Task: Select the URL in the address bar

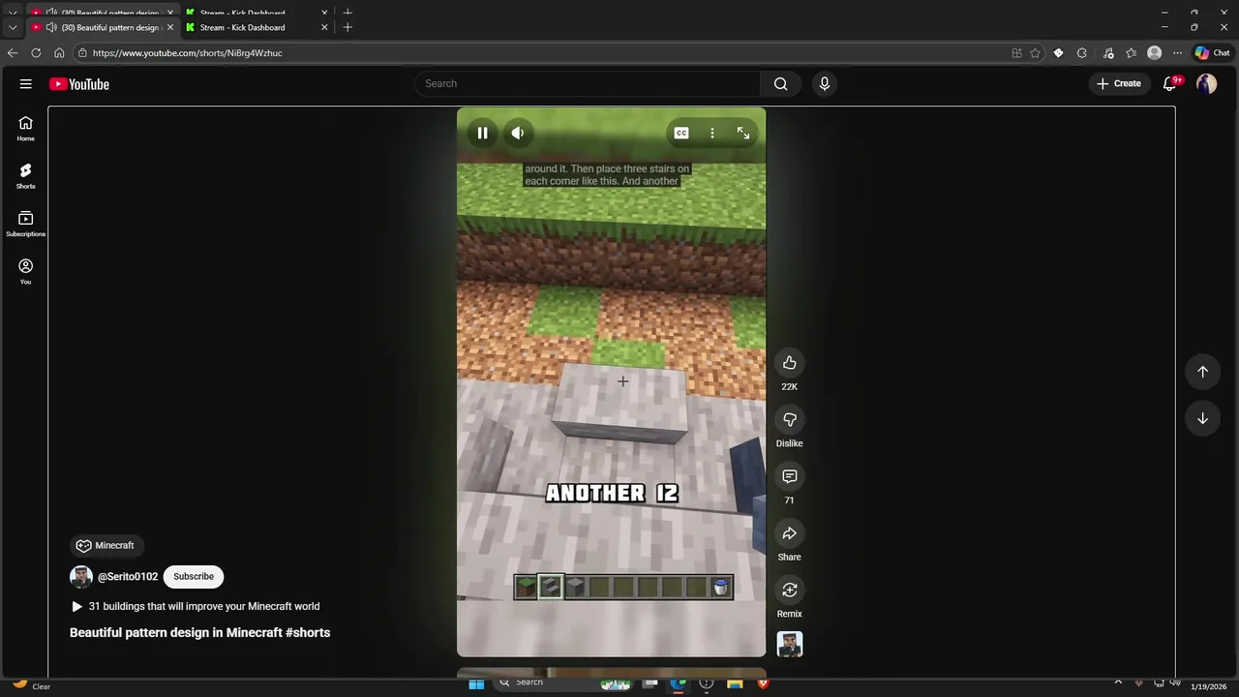Action: pyautogui.click(x=188, y=53)
